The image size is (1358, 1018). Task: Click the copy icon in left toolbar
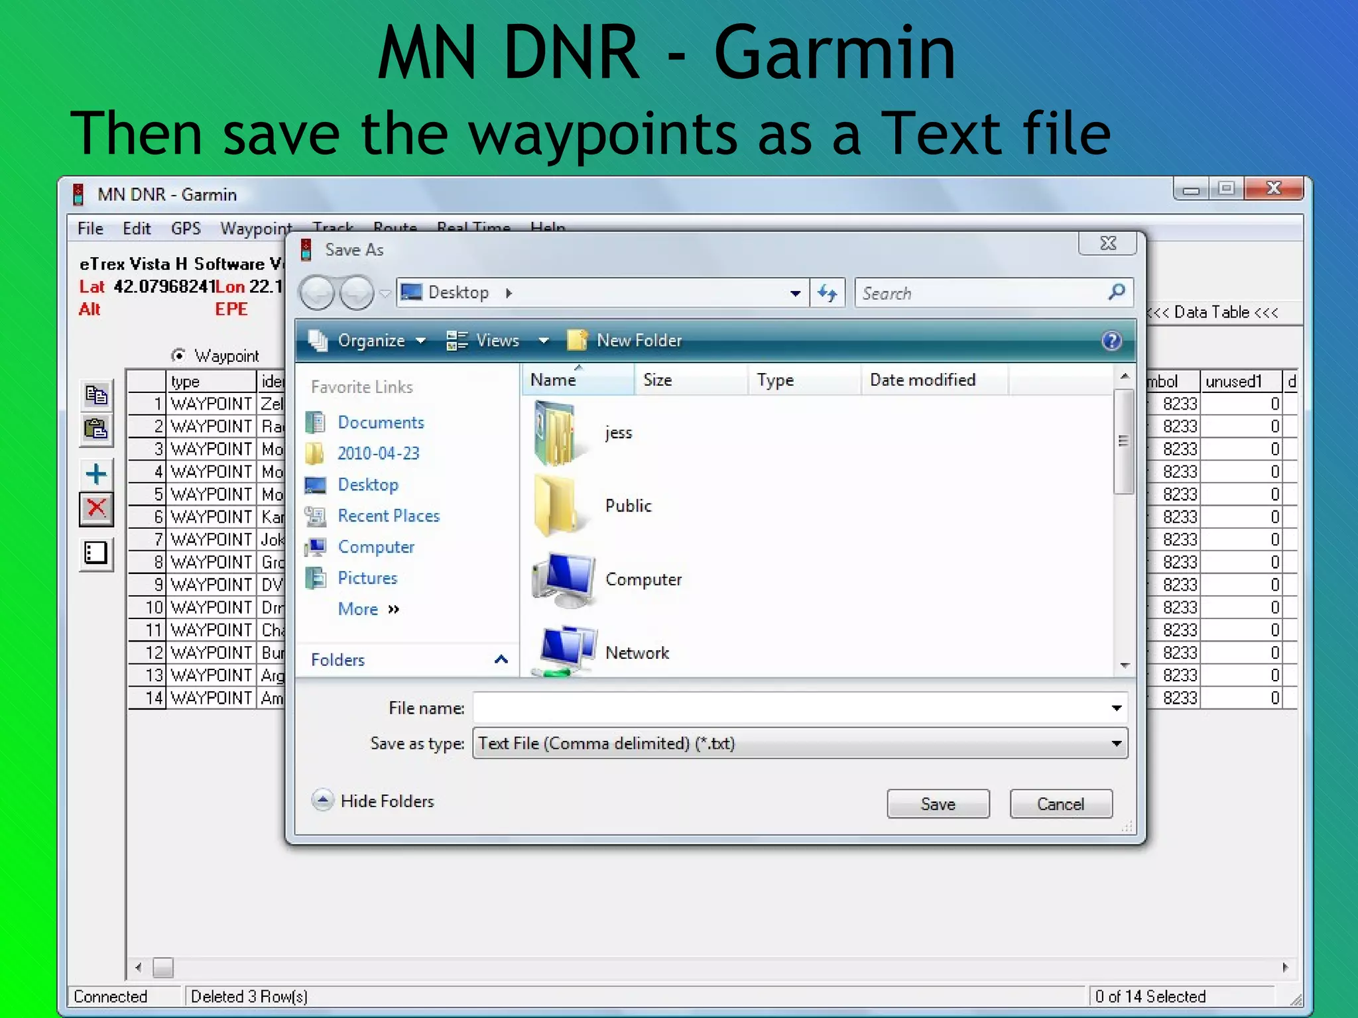(96, 396)
